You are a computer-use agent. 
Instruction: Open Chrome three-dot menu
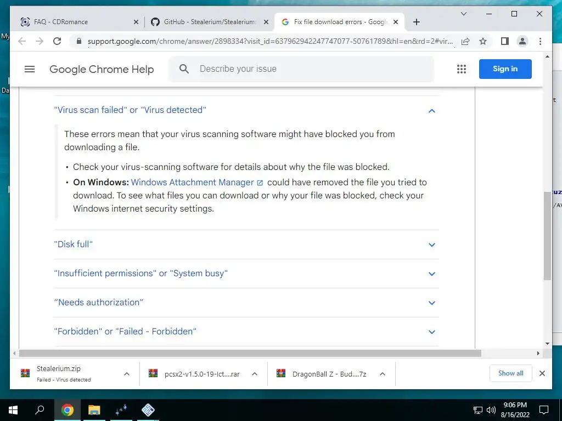click(x=540, y=41)
